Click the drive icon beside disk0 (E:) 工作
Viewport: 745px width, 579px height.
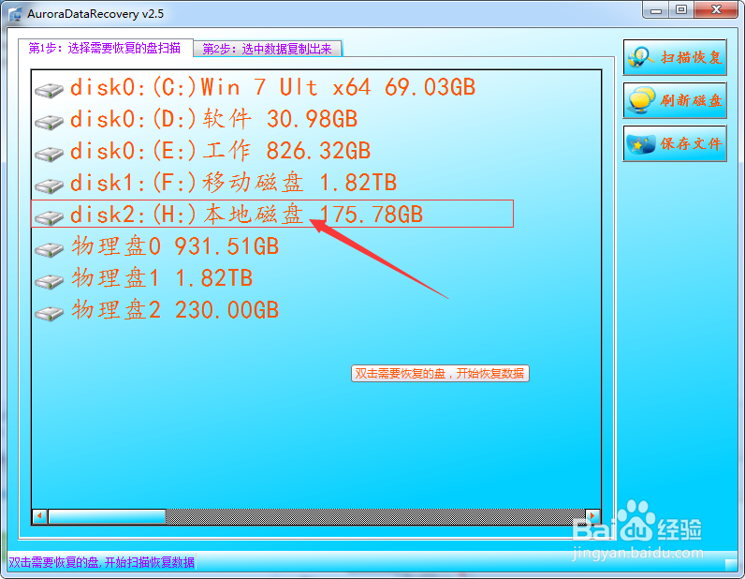[49, 154]
